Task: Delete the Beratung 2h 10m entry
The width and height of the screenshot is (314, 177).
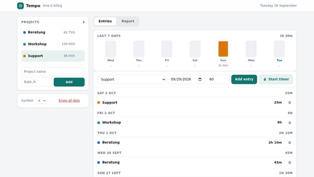Action: (289, 143)
